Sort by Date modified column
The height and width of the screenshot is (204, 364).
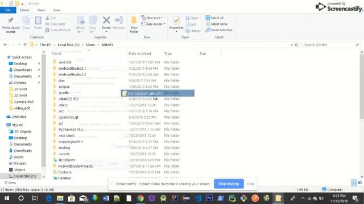(x=140, y=53)
